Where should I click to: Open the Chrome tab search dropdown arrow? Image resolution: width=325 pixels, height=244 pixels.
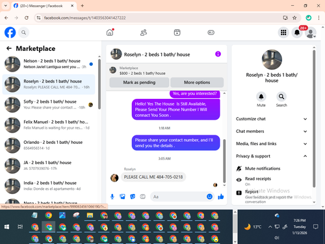point(6,6)
